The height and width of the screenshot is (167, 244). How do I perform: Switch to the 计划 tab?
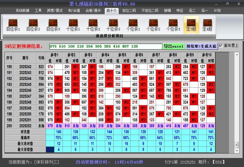pyautogui.click(x=217, y=11)
